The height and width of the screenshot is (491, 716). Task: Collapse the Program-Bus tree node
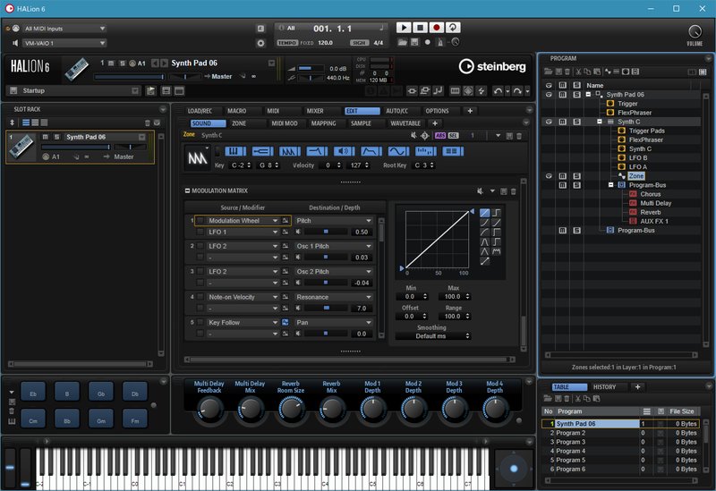tap(610, 185)
